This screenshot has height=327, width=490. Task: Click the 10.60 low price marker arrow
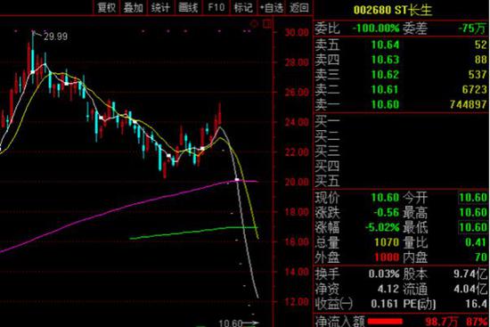click(x=239, y=323)
